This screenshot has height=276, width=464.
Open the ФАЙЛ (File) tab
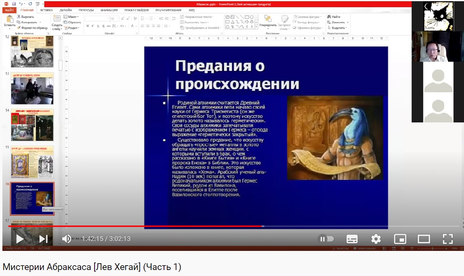point(9,10)
